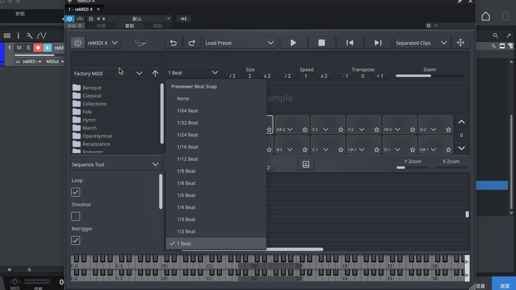Open the track info i icon

point(18,35)
